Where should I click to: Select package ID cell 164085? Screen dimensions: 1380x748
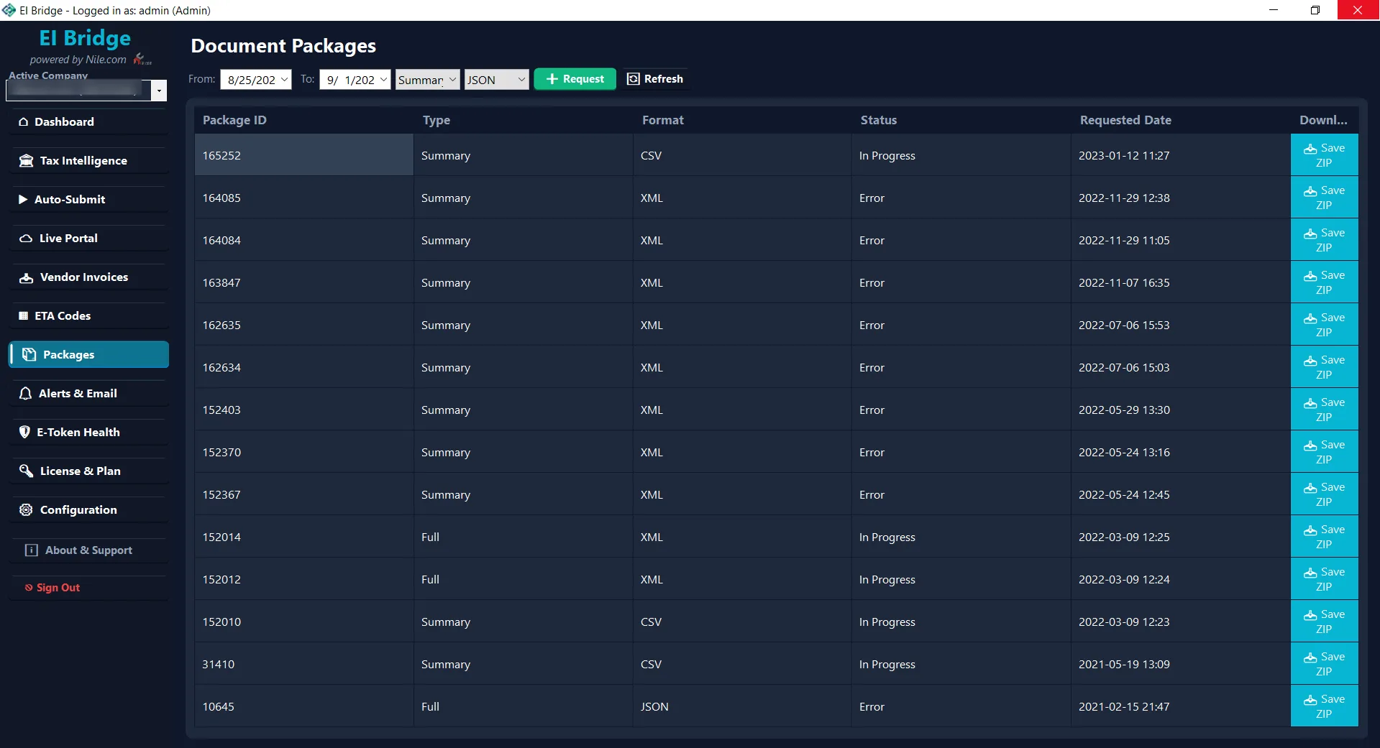click(304, 198)
